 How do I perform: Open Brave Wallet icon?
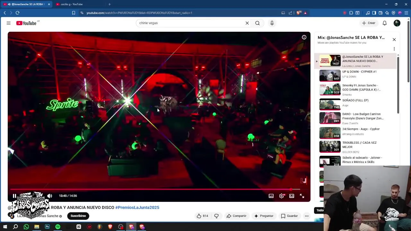(x=380, y=13)
